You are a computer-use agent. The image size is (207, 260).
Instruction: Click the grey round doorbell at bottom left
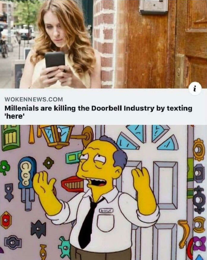coord(13,242)
